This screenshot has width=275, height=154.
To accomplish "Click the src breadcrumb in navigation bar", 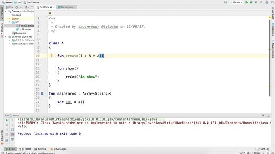I will click(17, 3).
